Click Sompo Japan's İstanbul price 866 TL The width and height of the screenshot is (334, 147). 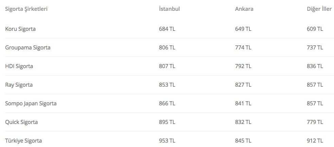point(167,103)
